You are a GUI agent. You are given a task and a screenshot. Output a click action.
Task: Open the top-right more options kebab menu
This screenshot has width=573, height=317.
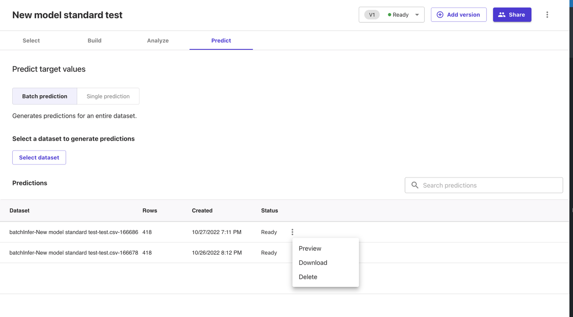tap(547, 15)
